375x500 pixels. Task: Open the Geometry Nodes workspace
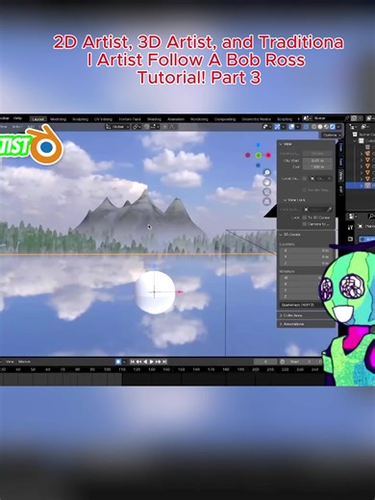[x=256, y=119]
